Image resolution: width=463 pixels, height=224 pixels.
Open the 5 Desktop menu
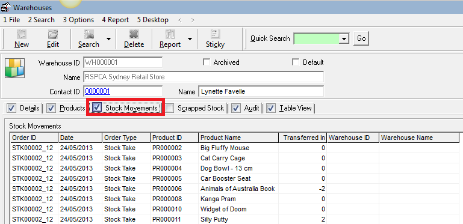pyautogui.click(x=153, y=20)
